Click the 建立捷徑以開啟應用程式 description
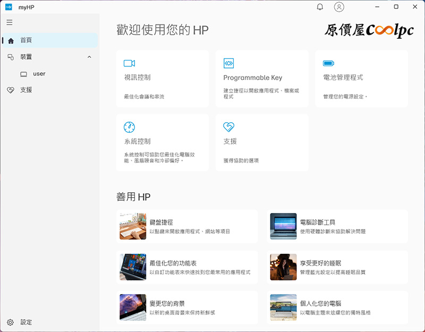Viewport: 425px width, 332px height. pyautogui.click(x=261, y=94)
